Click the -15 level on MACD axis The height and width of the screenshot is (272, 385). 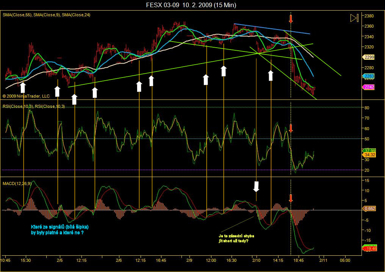click(x=367, y=240)
